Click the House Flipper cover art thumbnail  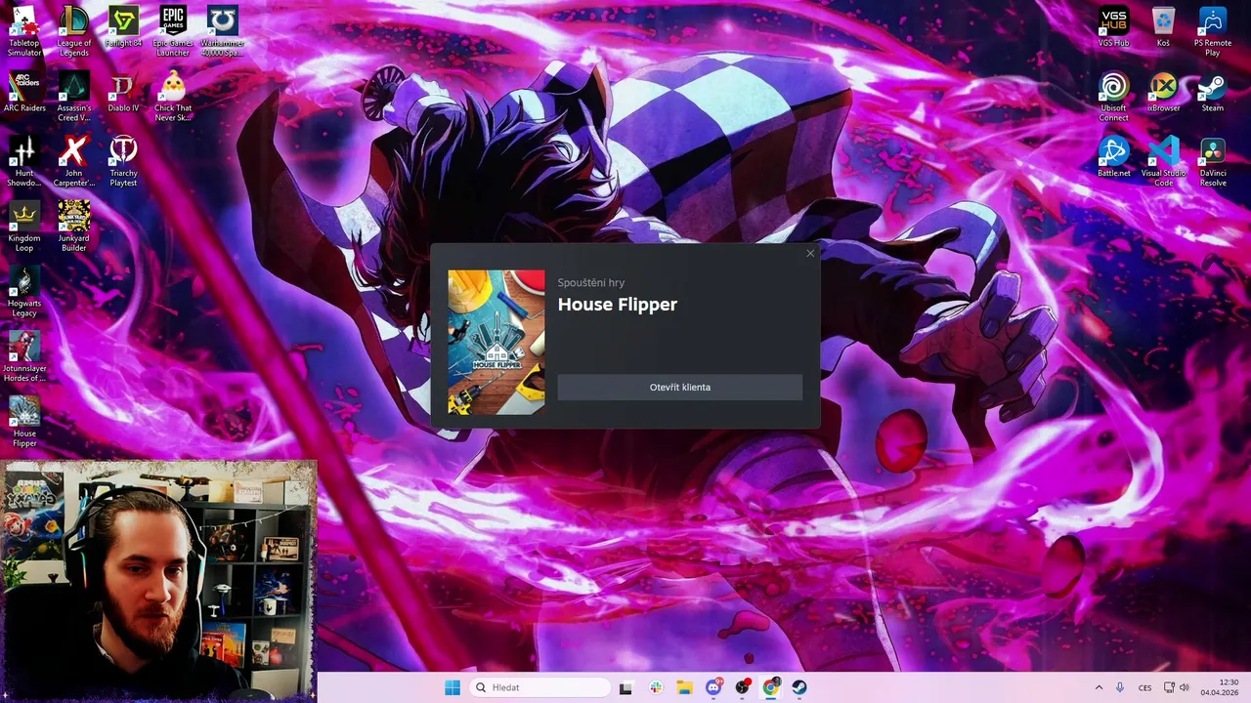coord(496,342)
